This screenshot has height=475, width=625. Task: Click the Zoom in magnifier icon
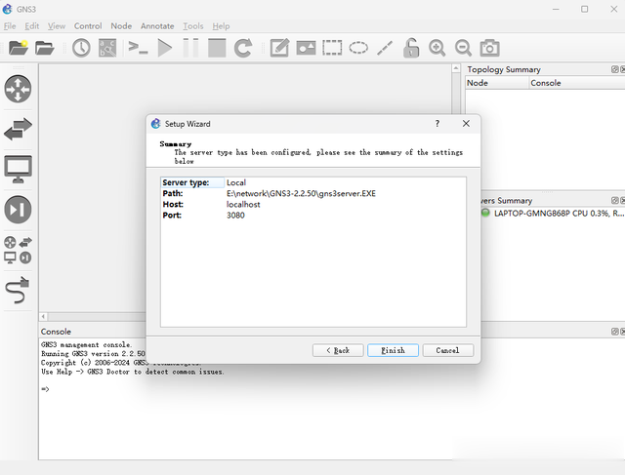click(437, 48)
